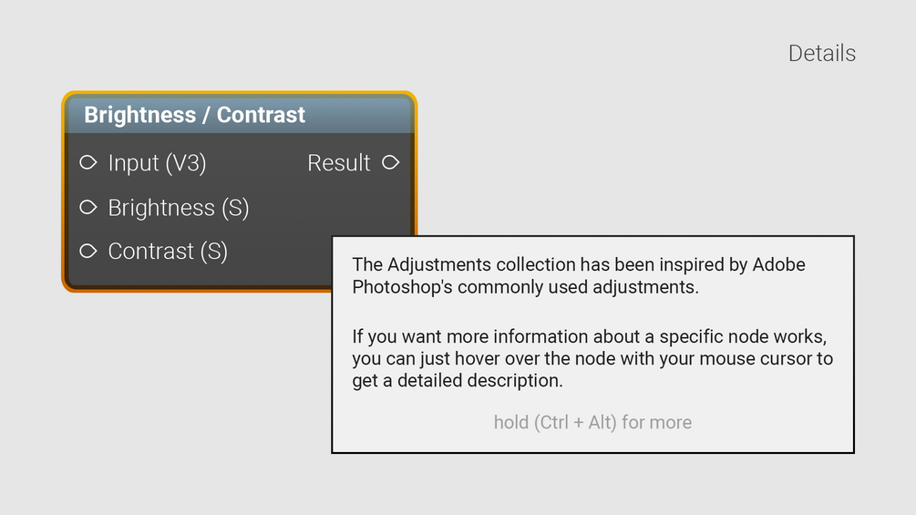Click the "Contrast (S)" pin label text
The width and height of the screenshot is (916, 515).
(x=167, y=252)
